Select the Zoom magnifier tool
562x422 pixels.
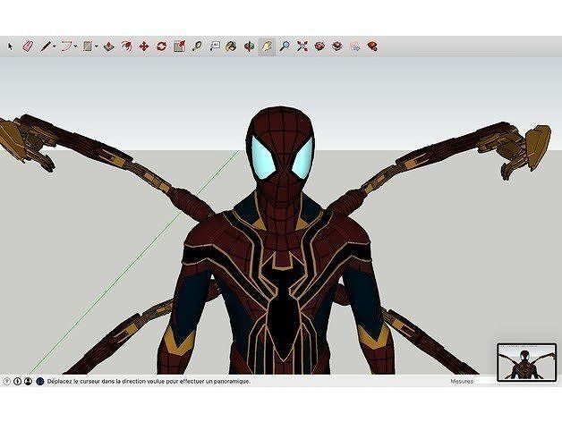pyautogui.click(x=285, y=46)
